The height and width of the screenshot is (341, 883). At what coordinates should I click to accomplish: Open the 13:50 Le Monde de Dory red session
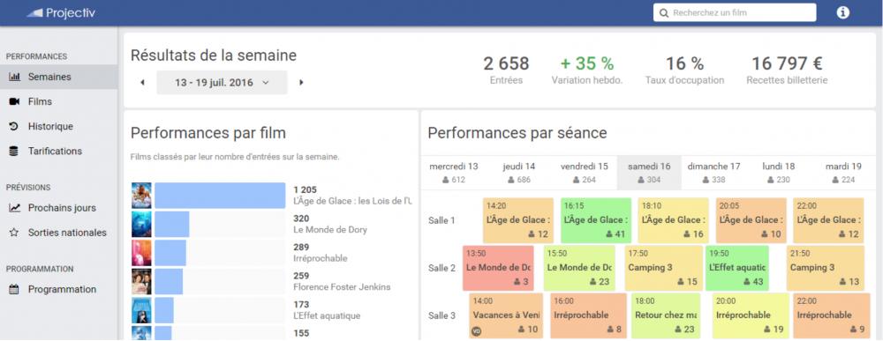(x=498, y=268)
